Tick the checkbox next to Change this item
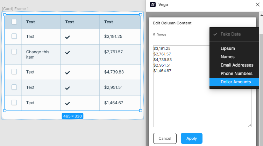Image resolution: width=263 pixels, height=146 pixels. tap(14, 52)
